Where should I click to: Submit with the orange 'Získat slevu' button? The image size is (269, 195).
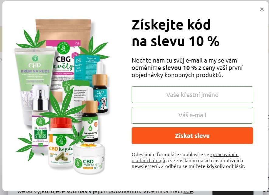point(192,136)
